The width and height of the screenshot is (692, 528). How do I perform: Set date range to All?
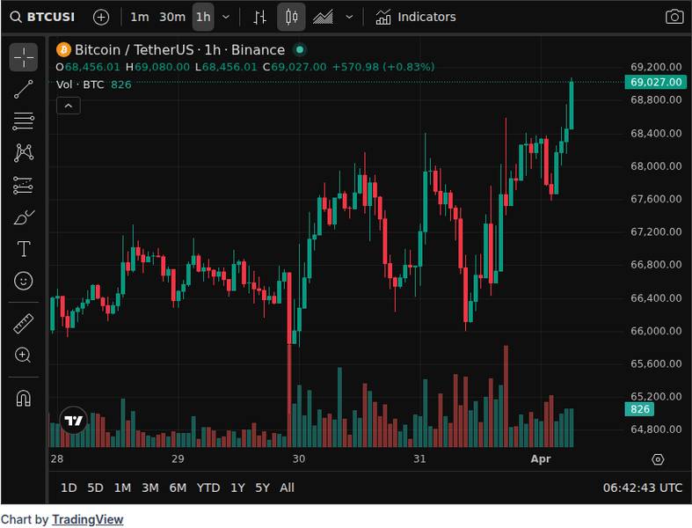[x=287, y=488]
